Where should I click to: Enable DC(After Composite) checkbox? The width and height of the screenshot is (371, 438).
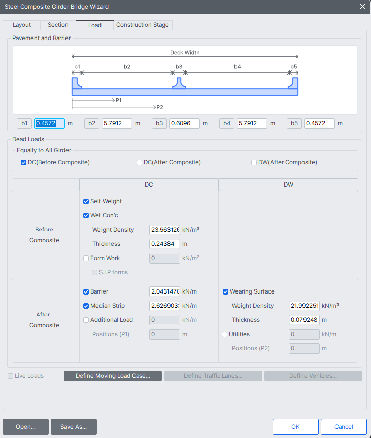pyautogui.click(x=139, y=162)
